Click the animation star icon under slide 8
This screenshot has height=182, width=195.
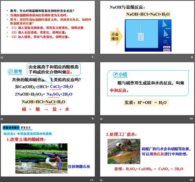tap(101, 57)
